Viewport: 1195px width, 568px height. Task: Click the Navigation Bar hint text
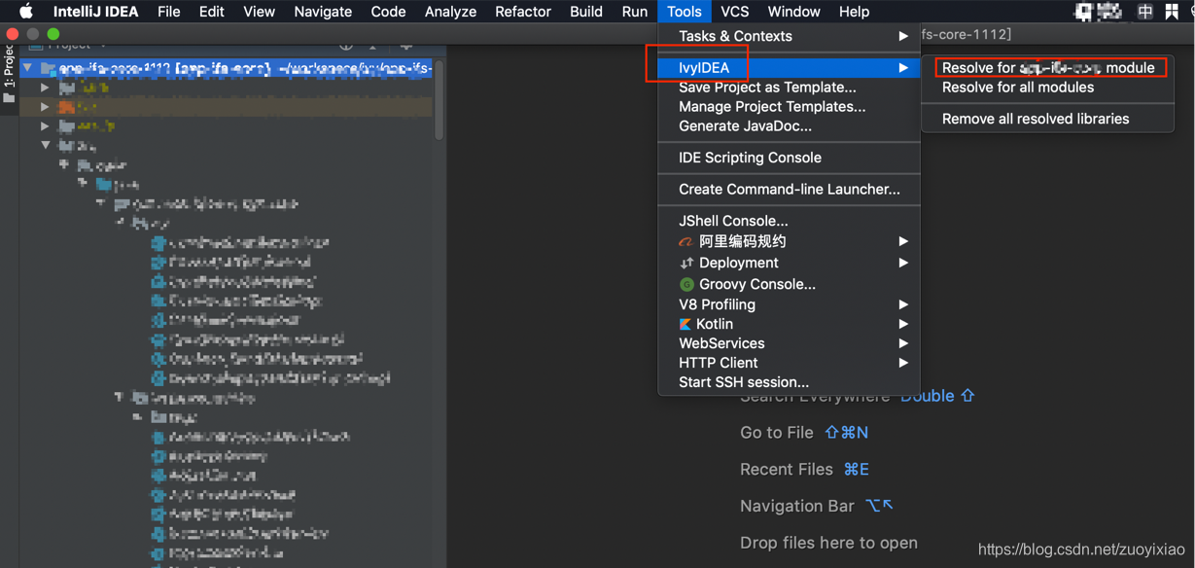tap(797, 506)
